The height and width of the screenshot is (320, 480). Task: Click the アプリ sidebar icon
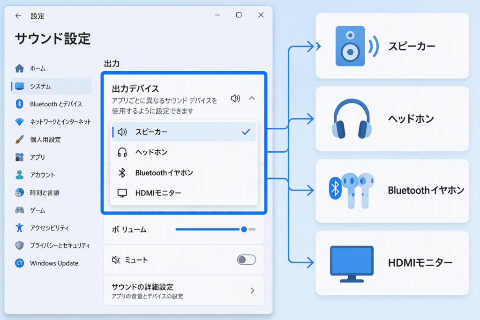point(19,157)
